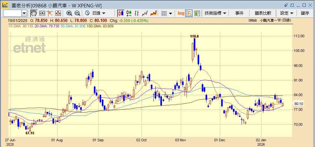This screenshot has width=315, height=147.
Task: Open the 日線 period dropdown
Action: click(99, 13)
